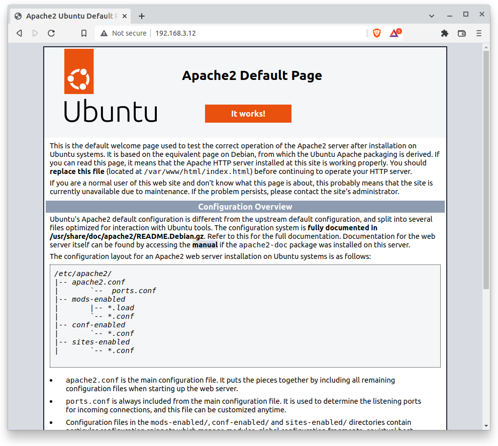The image size is (498, 446).
Task: Click conf-enabled in the config tree
Action: [98, 325]
